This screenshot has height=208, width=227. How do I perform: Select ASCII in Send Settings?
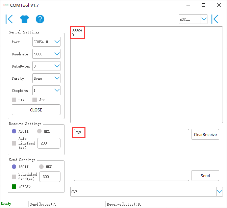click(x=14, y=167)
